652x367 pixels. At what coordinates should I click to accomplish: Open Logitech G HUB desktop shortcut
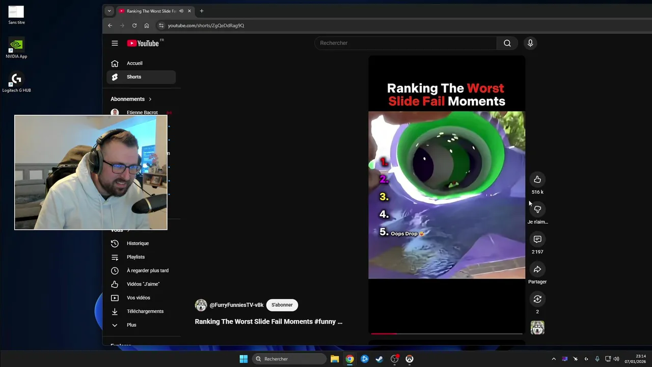pyautogui.click(x=16, y=83)
